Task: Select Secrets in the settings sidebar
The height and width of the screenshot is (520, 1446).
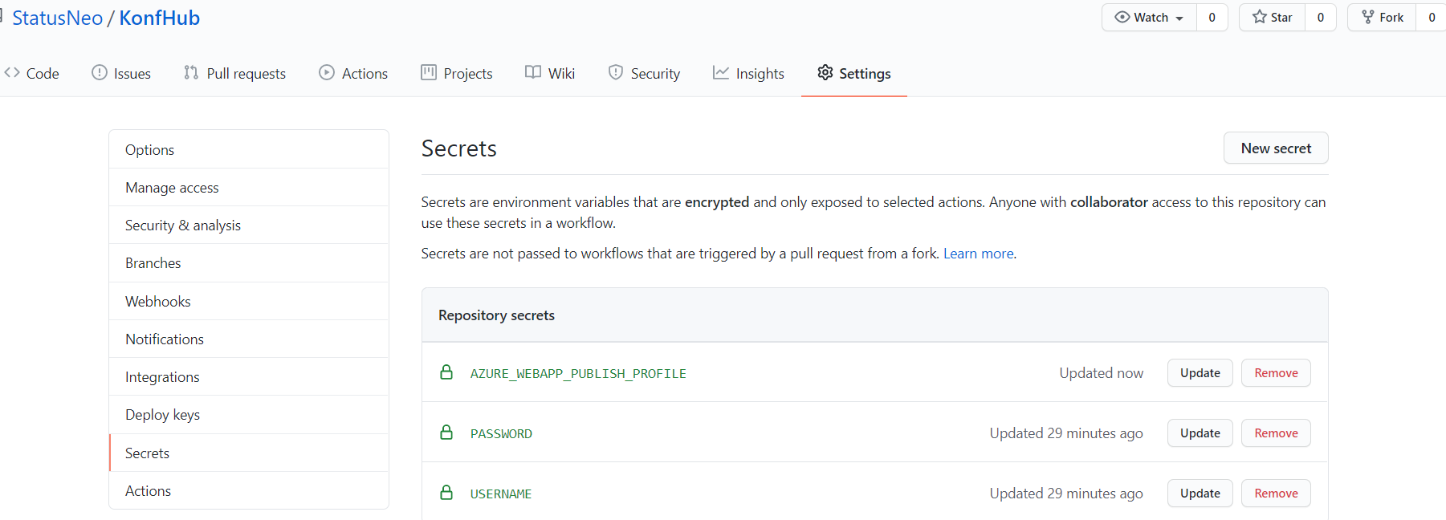Action: pos(249,453)
